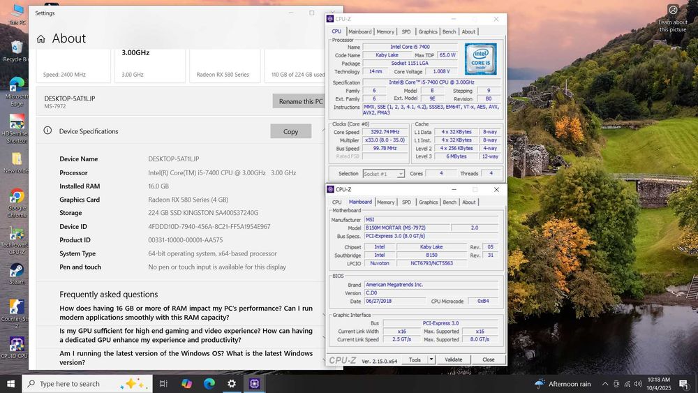The width and height of the screenshot is (698, 393).
Task: Click the Copy button for Device Specifications
Action: pyautogui.click(x=290, y=131)
